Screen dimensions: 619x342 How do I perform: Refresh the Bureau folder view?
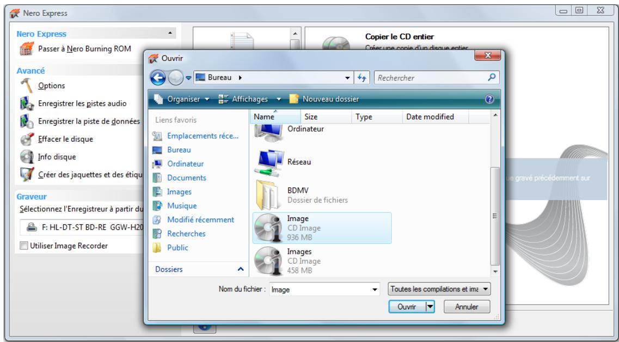coord(361,78)
